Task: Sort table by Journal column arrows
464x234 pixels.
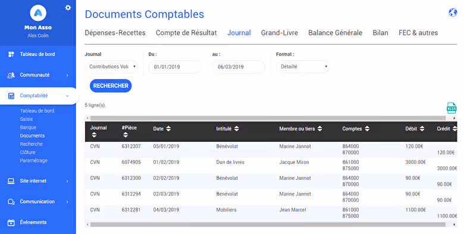Action: 94,135
